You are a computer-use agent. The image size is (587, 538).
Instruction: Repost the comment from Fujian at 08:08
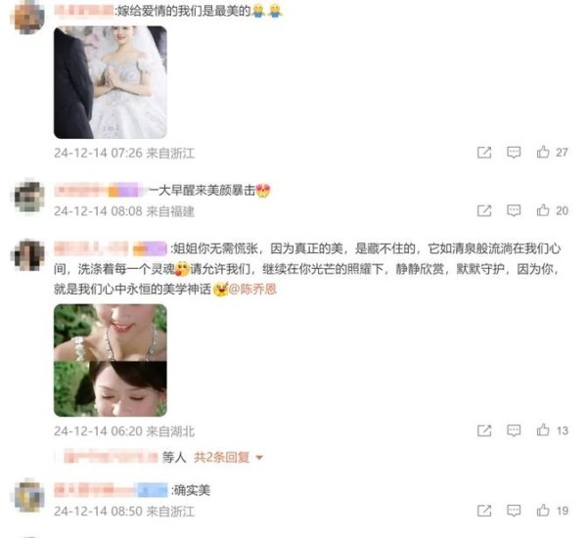tap(484, 210)
